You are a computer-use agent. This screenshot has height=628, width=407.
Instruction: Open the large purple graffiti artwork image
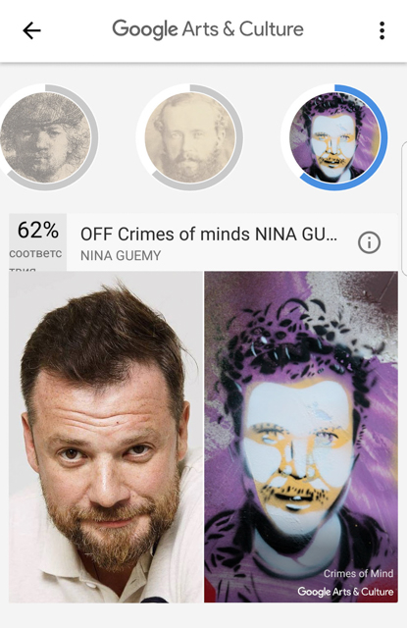pos(301,437)
